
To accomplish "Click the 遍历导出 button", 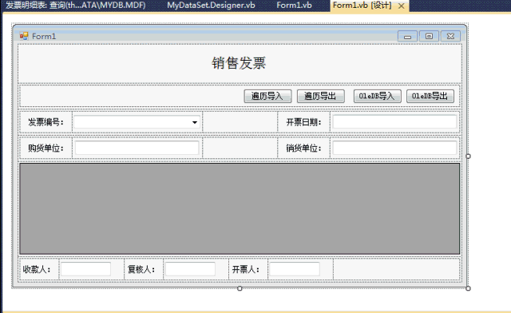I will click(320, 96).
